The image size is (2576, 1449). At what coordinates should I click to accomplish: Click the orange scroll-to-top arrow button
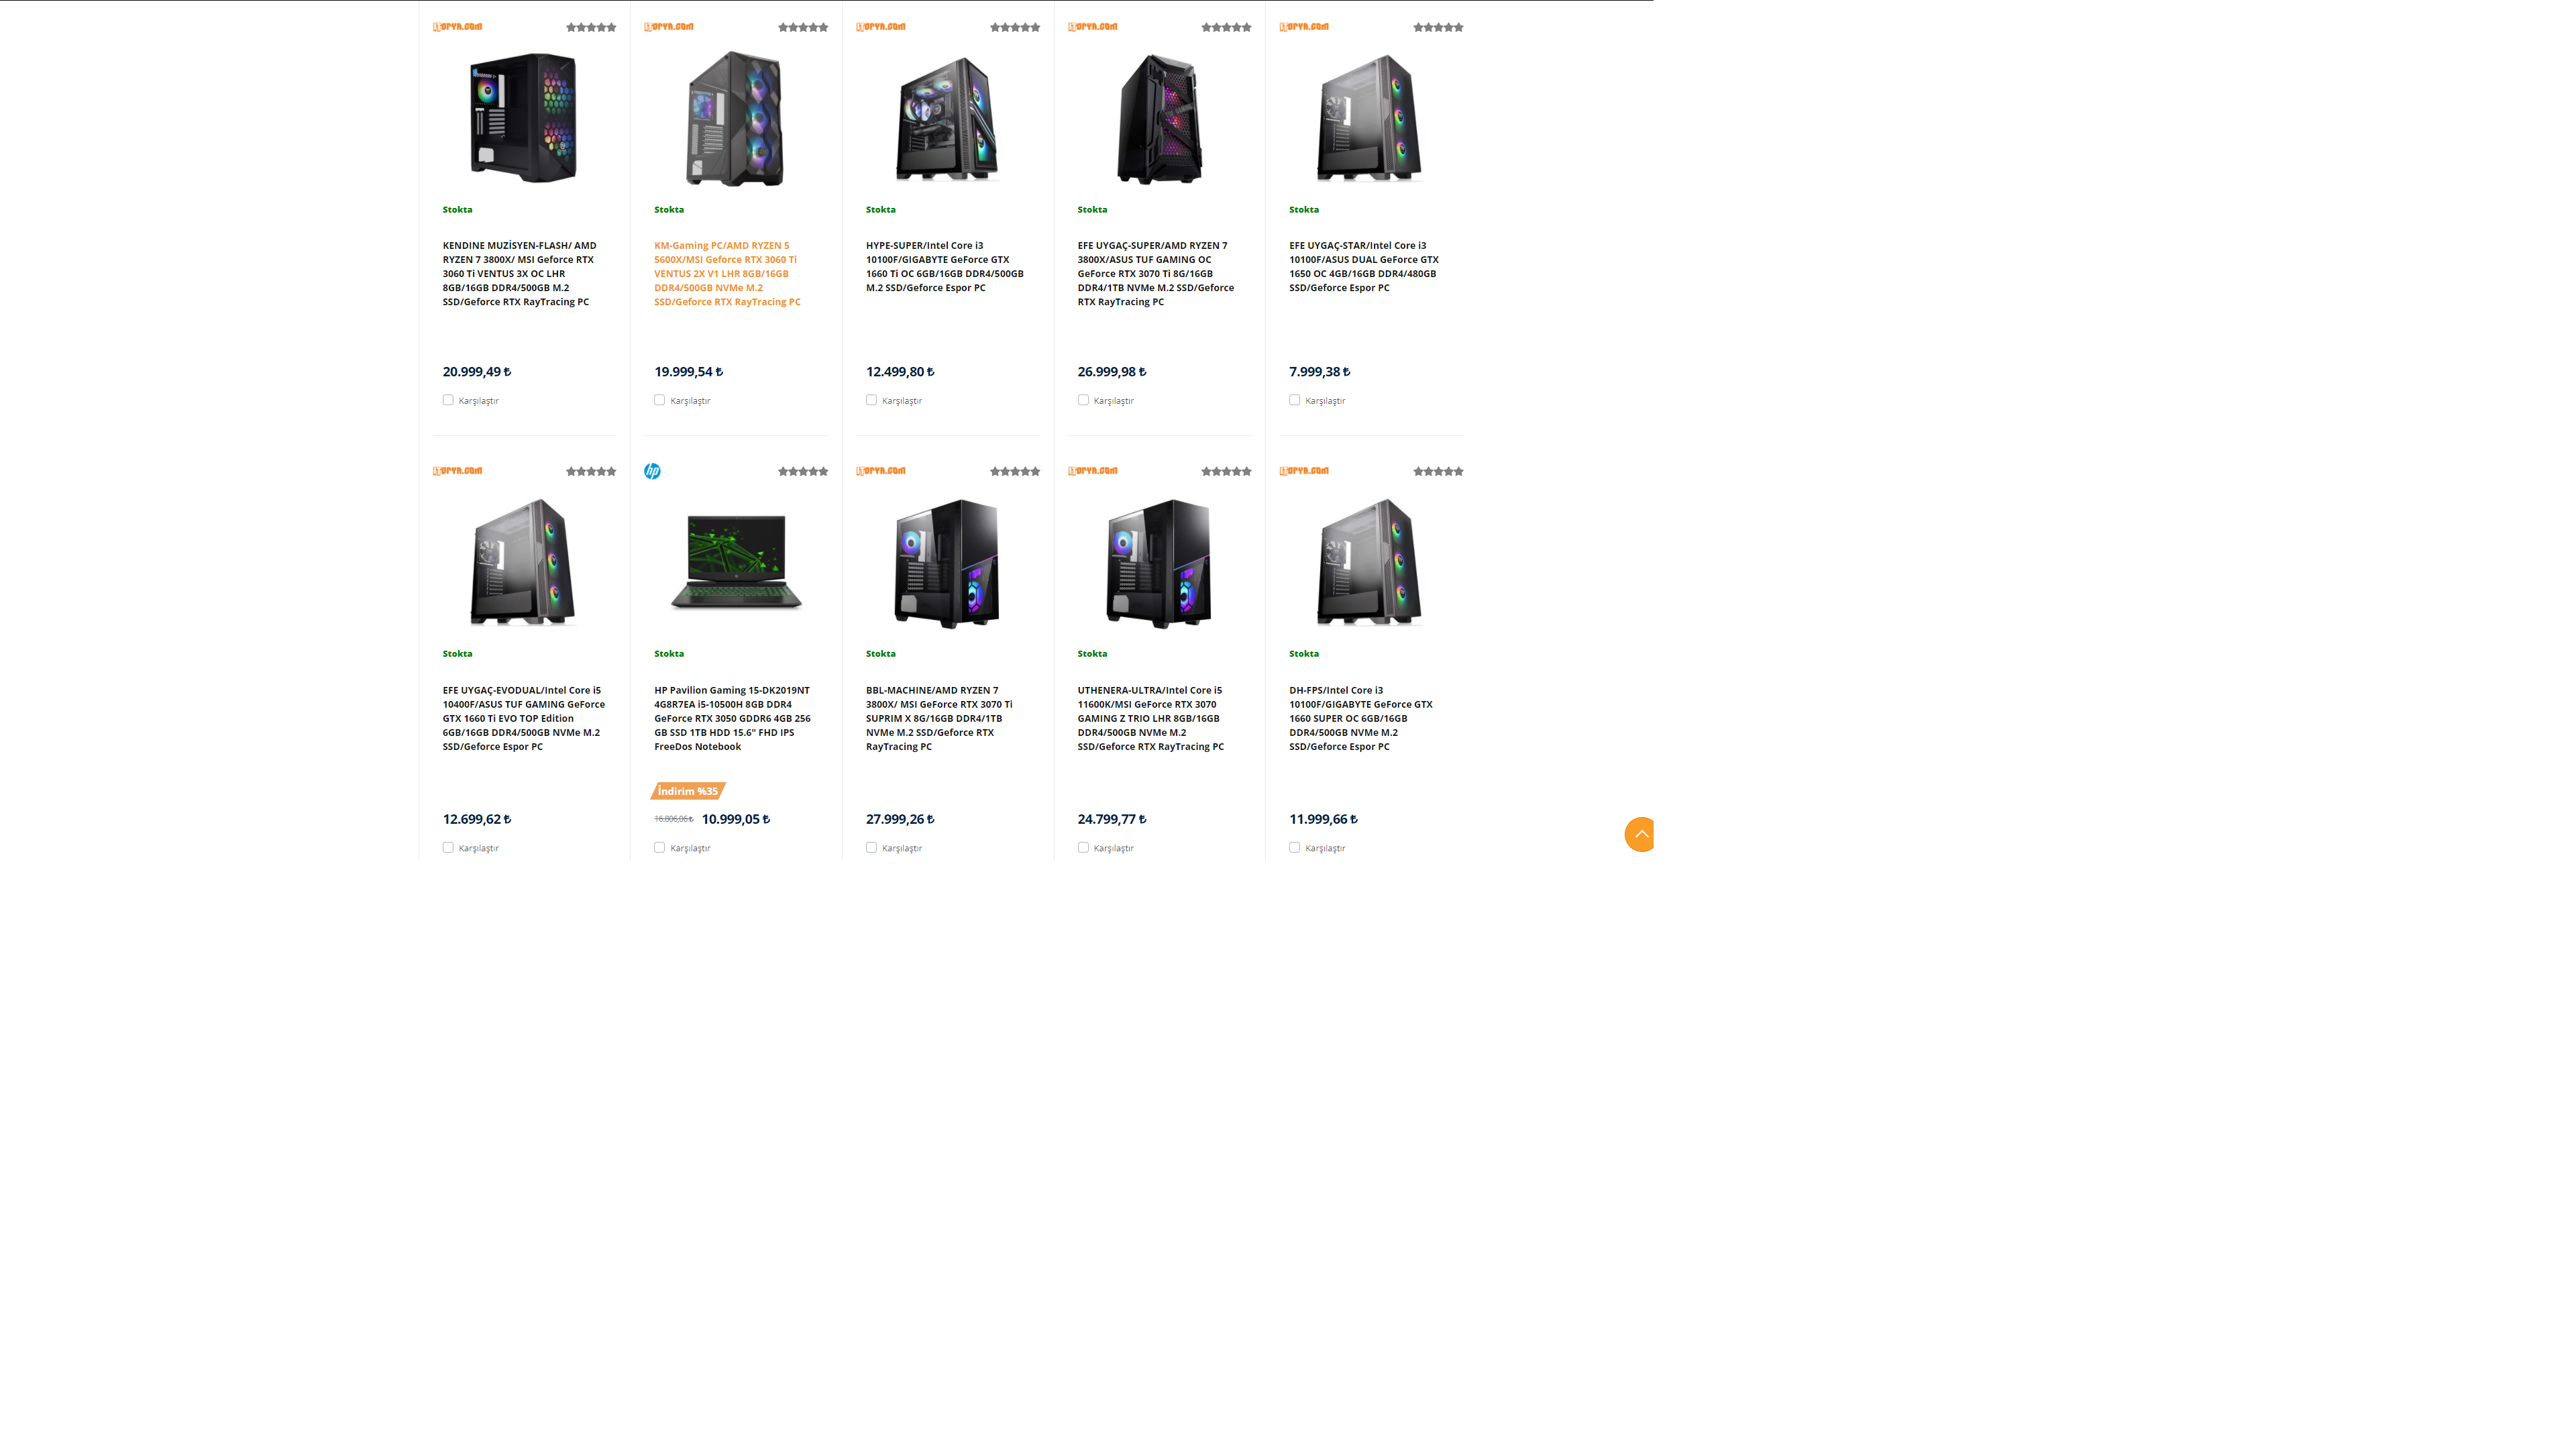1640,834
